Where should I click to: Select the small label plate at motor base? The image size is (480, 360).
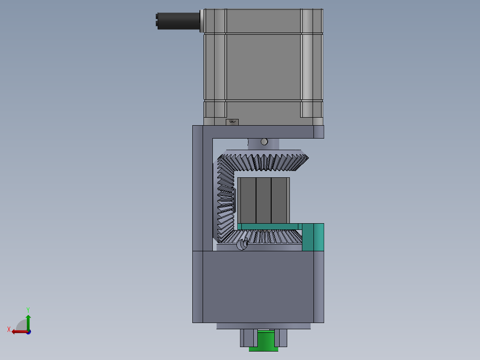(232, 122)
